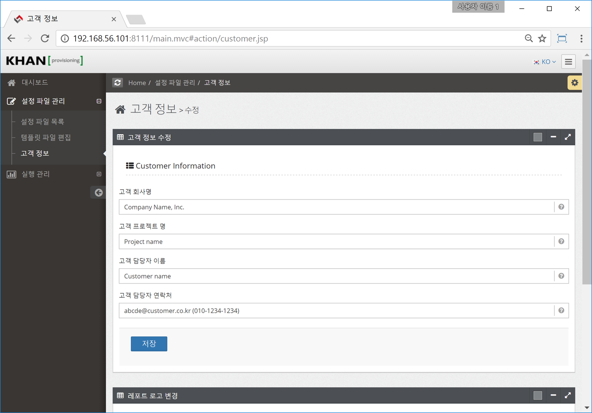
Task: Open 설정 파일 목록 in sidebar
Action: [x=43, y=122]
